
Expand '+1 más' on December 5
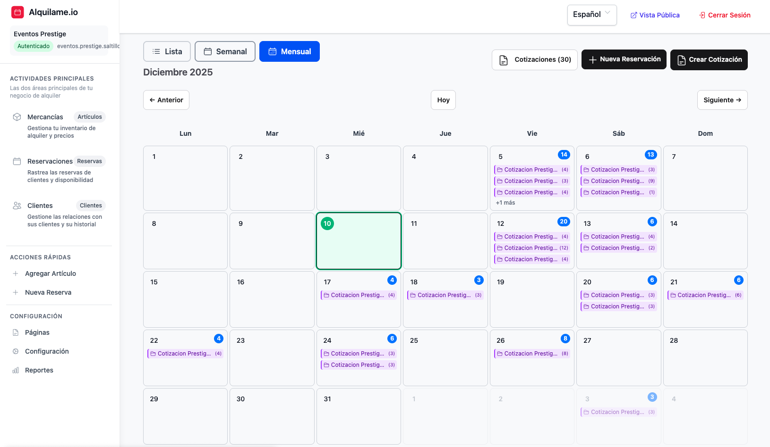[505, 203]
